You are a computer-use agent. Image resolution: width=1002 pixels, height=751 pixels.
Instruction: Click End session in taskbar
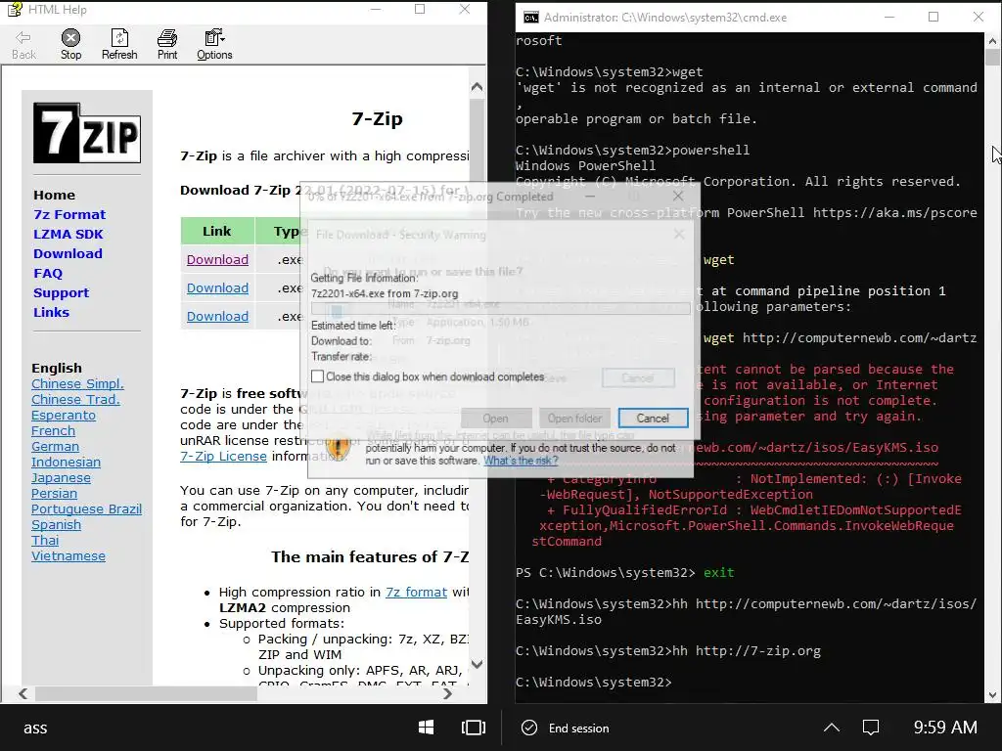tap(566, 728)
